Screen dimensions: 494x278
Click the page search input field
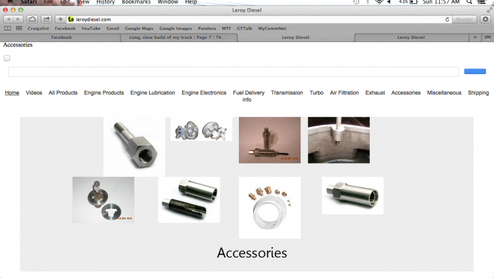[233, 72]
